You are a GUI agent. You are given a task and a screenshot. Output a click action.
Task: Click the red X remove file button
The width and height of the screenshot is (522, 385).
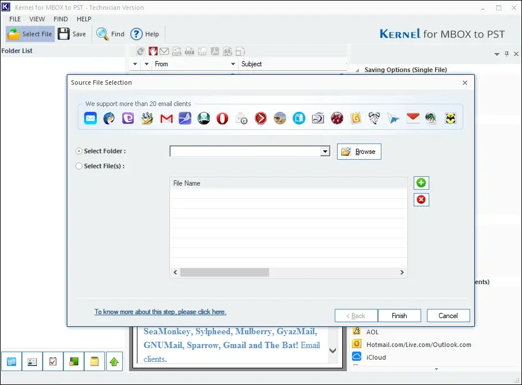point(421,199)
